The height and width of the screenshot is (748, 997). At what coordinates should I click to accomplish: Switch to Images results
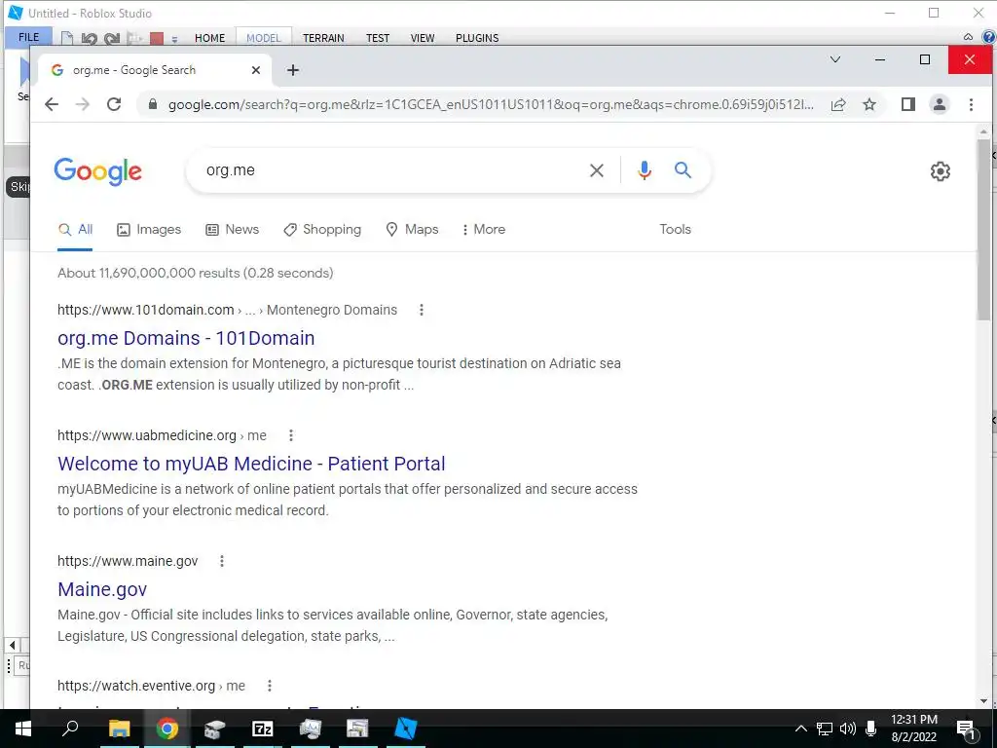[149, 230]
